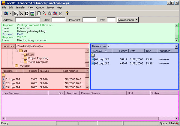Click remote filesize 54917 cell
The width and height of the screenshot is (180, 126).
coord(124,59)
